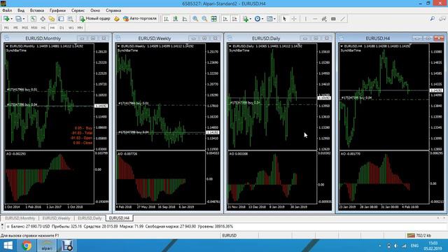Expand one-click trading triangle in EURUSD.Weekly chart
The width and height of the screenshot is (448, 252).
pos(118,46)
